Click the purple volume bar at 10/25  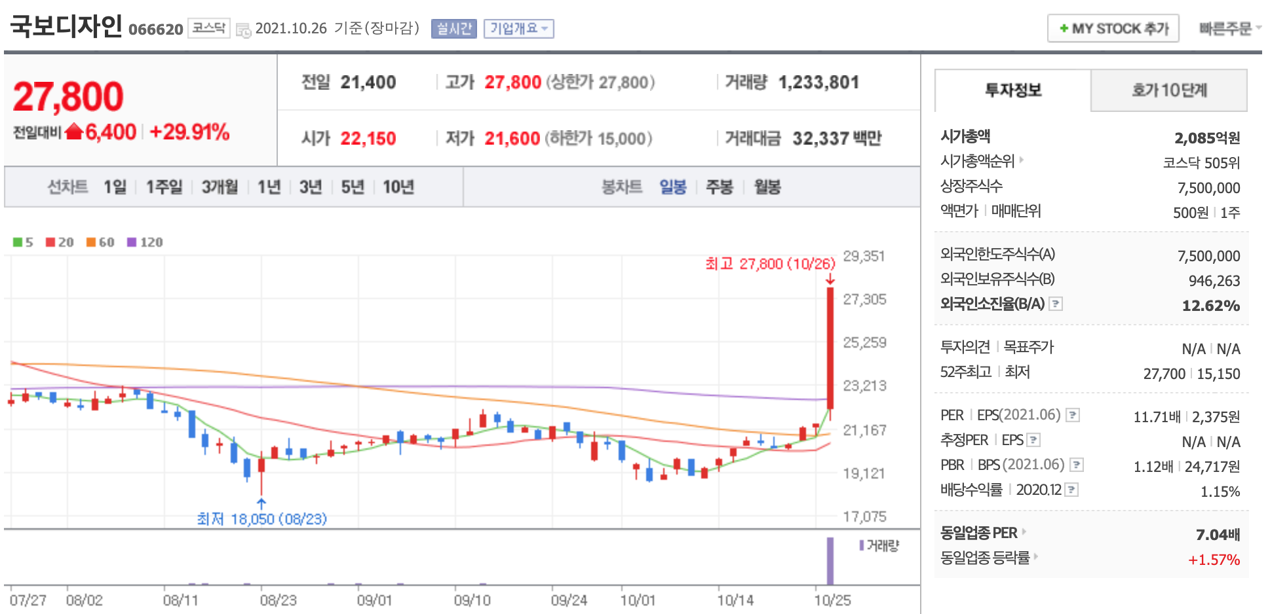(x=830, y=561)
